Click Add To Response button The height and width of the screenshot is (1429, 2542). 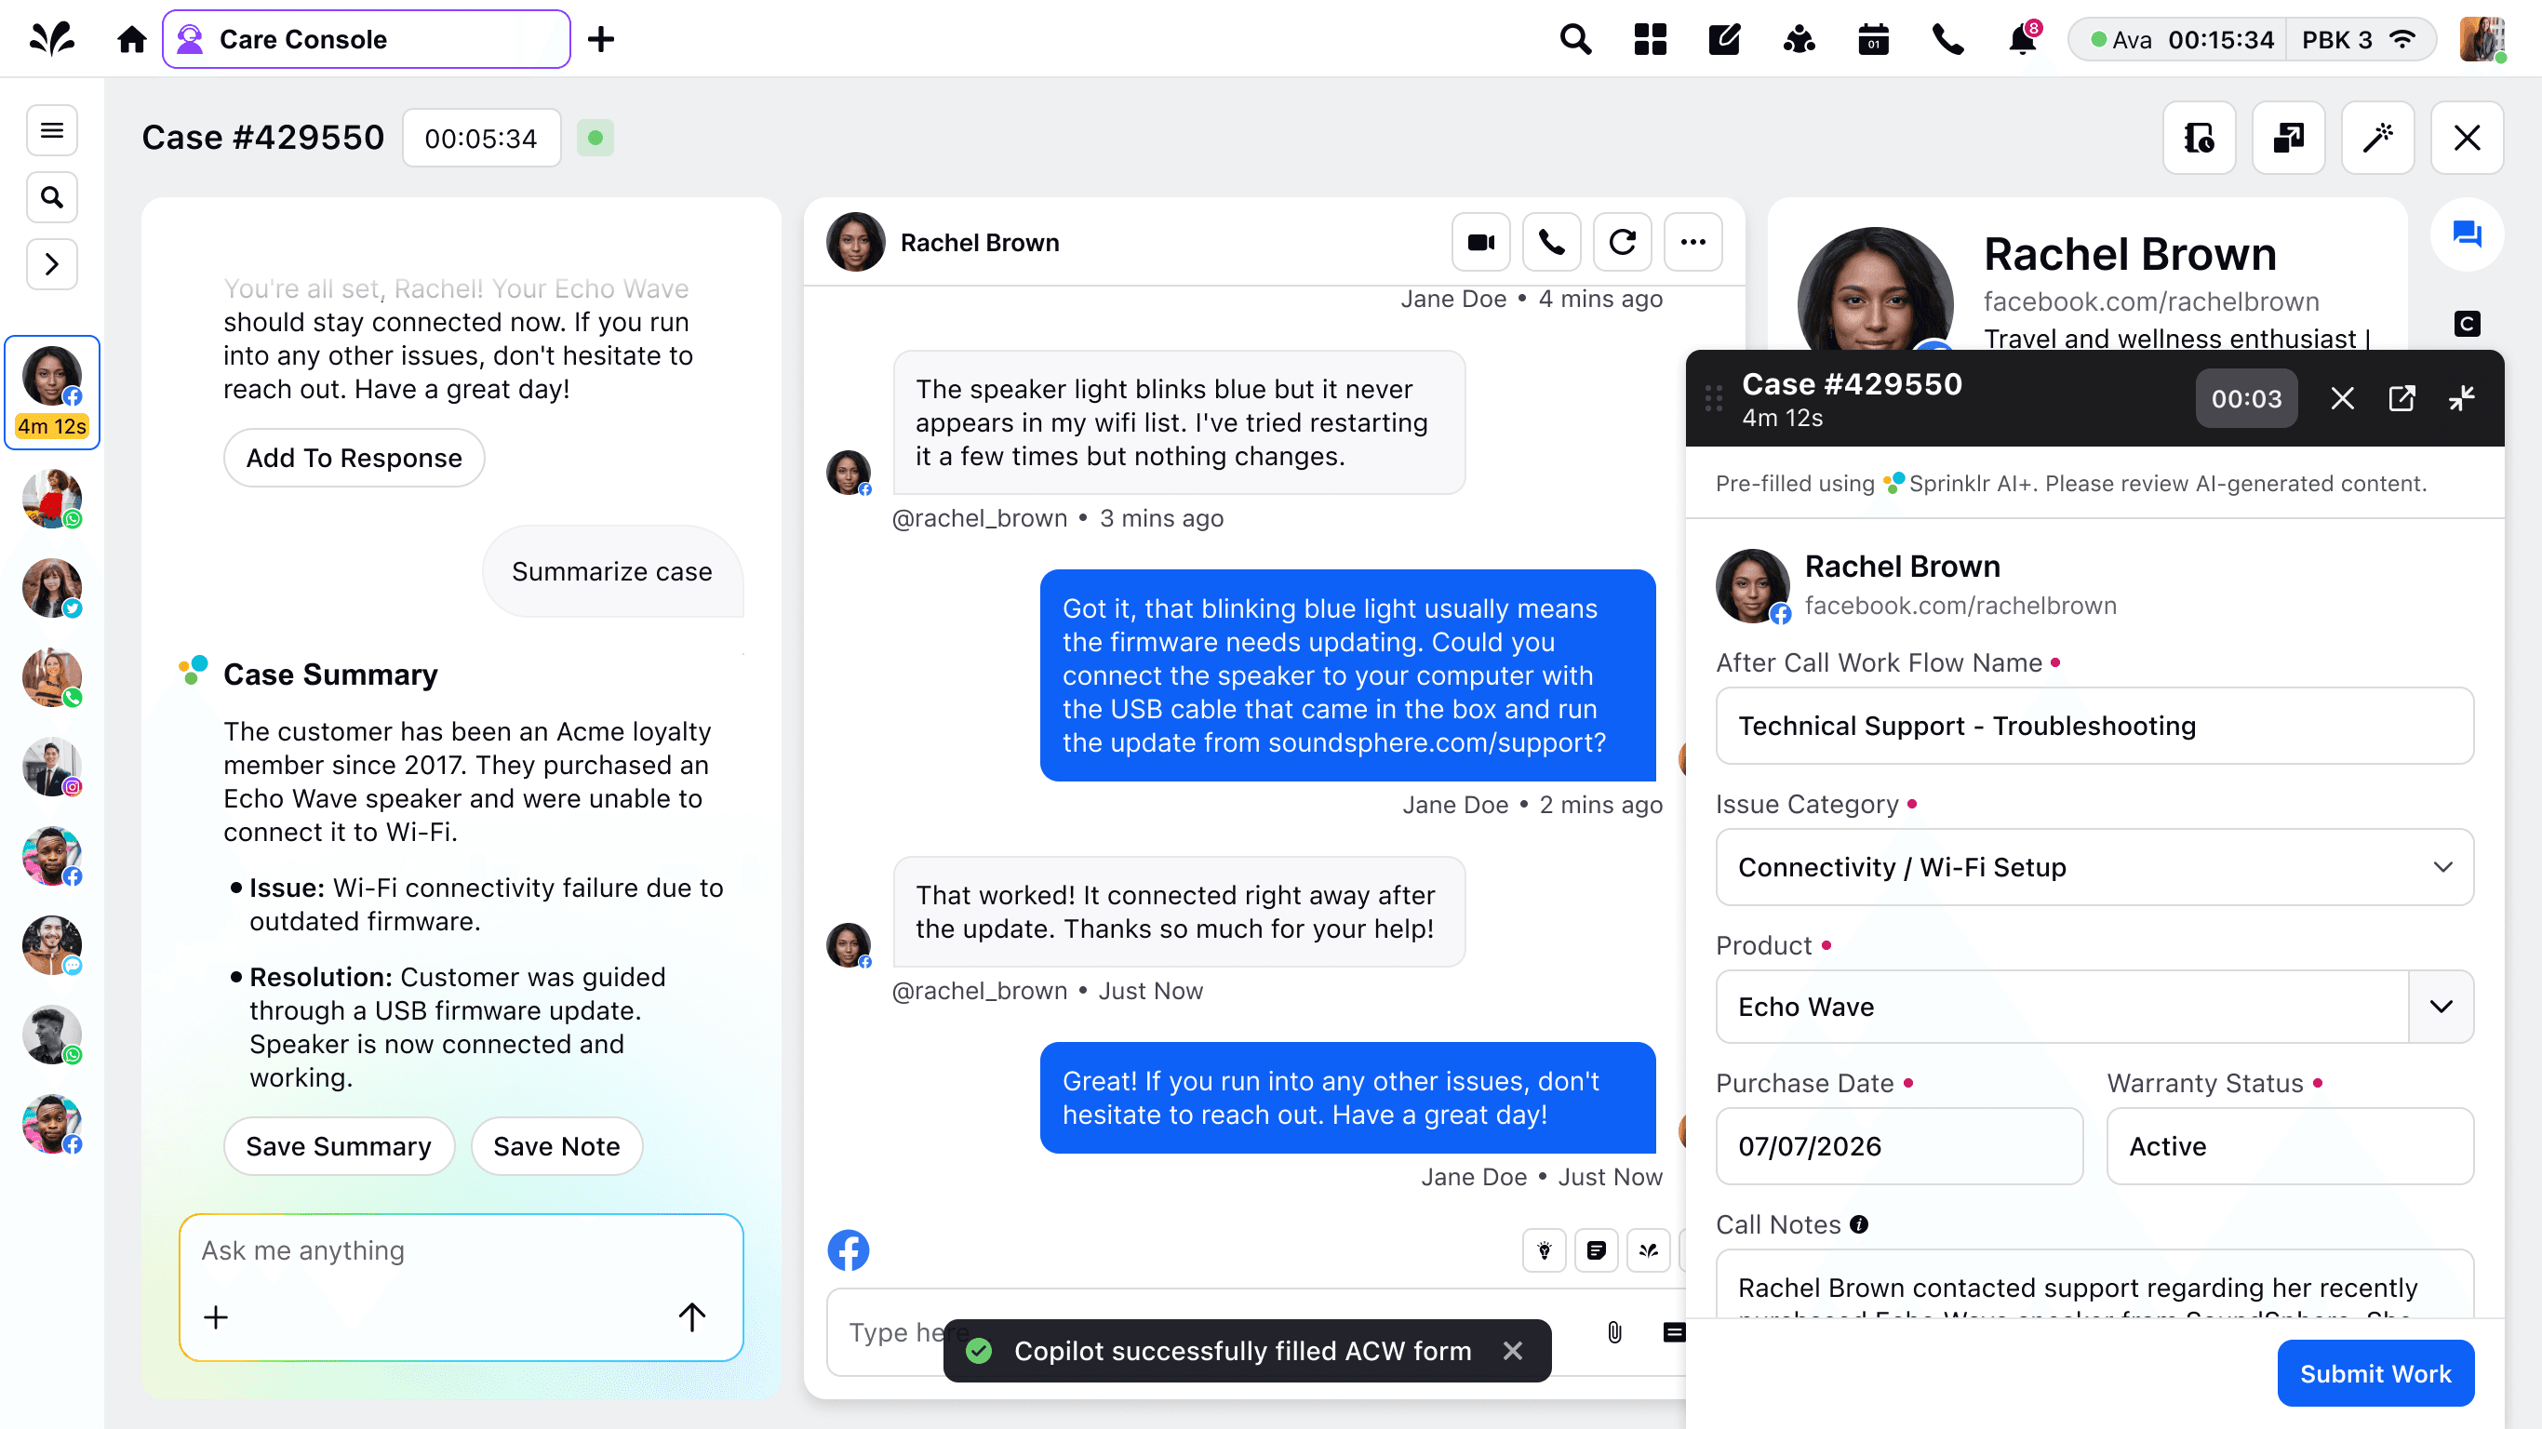coord(354,458)
